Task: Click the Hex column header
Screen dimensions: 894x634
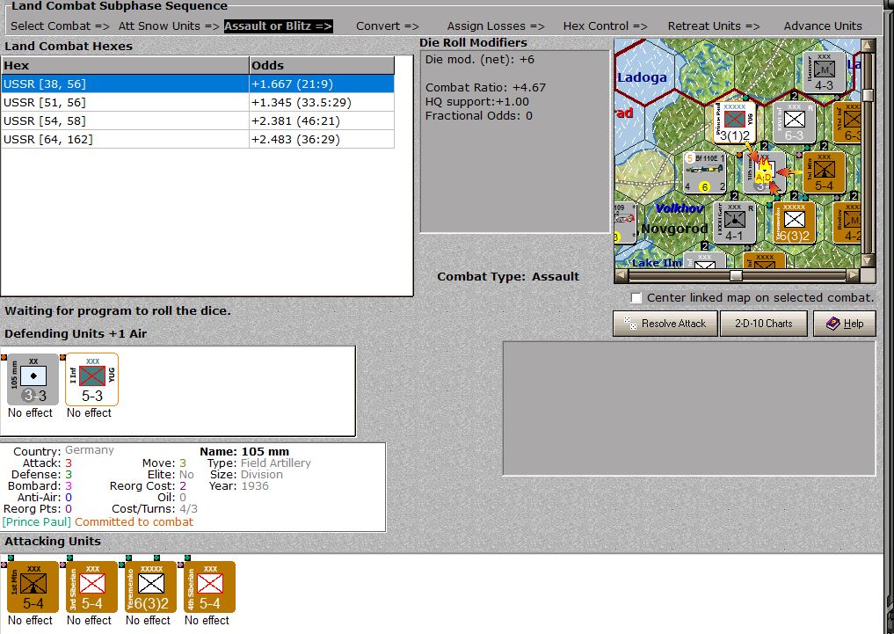Action: click(125, 65)
